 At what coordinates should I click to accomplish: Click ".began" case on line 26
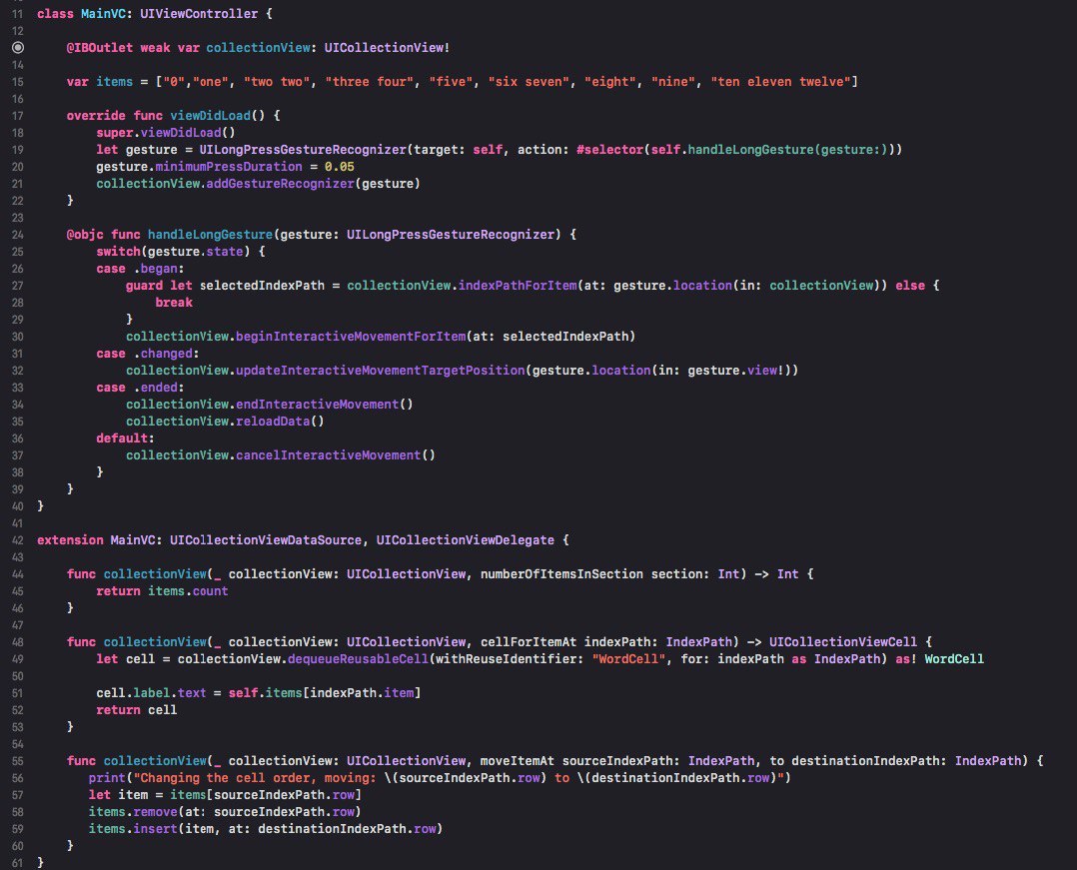(155, 269)
